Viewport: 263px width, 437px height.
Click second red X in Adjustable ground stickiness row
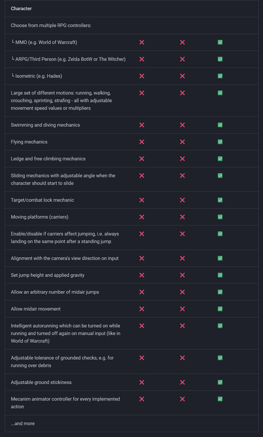click(x=182, y=382)
